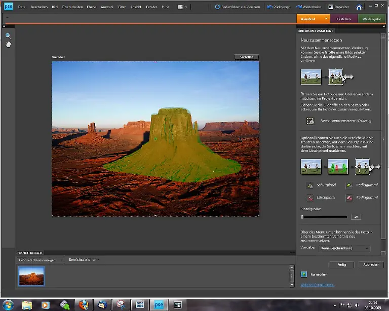The width and height of the screenshot is (389, 311).
Task: Pick the Radiergummi for protect marks
Action: [349, 186]
